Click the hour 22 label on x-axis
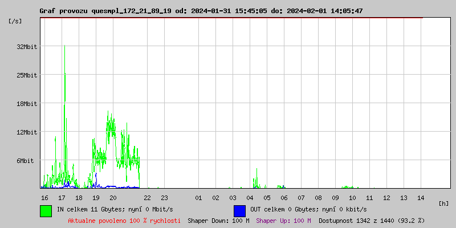The width and height of the screenshot is (456, 228). (147, 198)
